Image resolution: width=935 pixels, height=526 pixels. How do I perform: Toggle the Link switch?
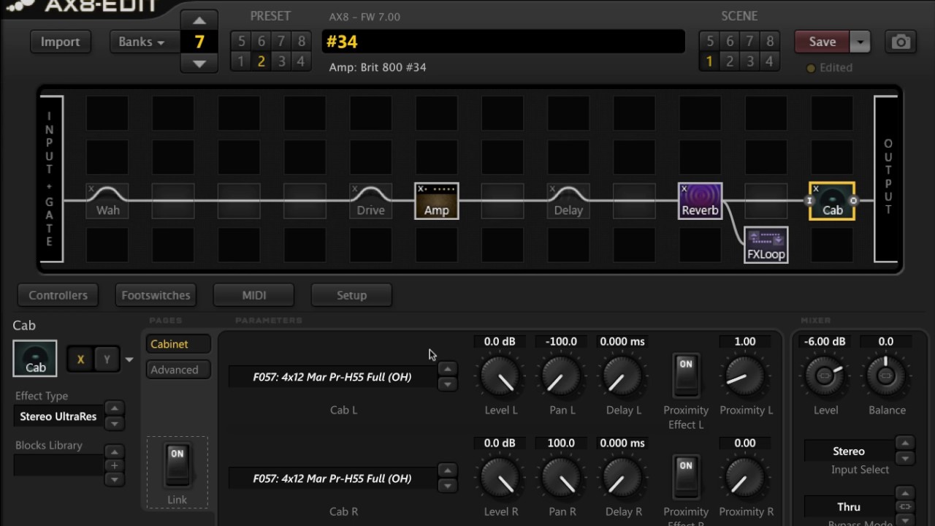point(177,465)
